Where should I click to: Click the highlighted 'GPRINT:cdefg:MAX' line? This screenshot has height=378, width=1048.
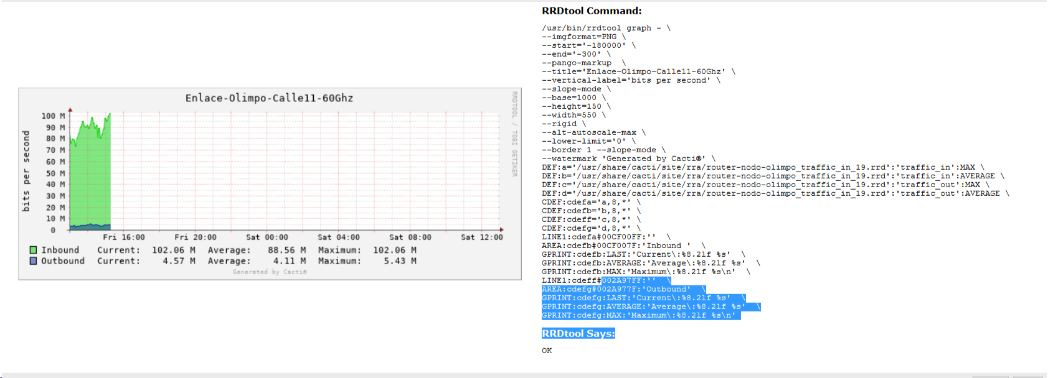(x=641, y=315)
